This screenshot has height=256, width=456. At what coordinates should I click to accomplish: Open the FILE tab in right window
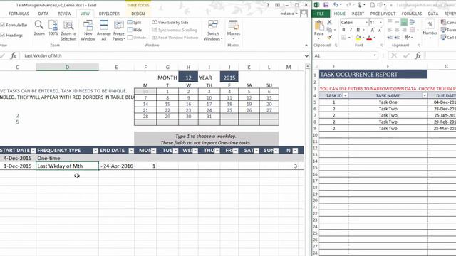tap(321, 14)
